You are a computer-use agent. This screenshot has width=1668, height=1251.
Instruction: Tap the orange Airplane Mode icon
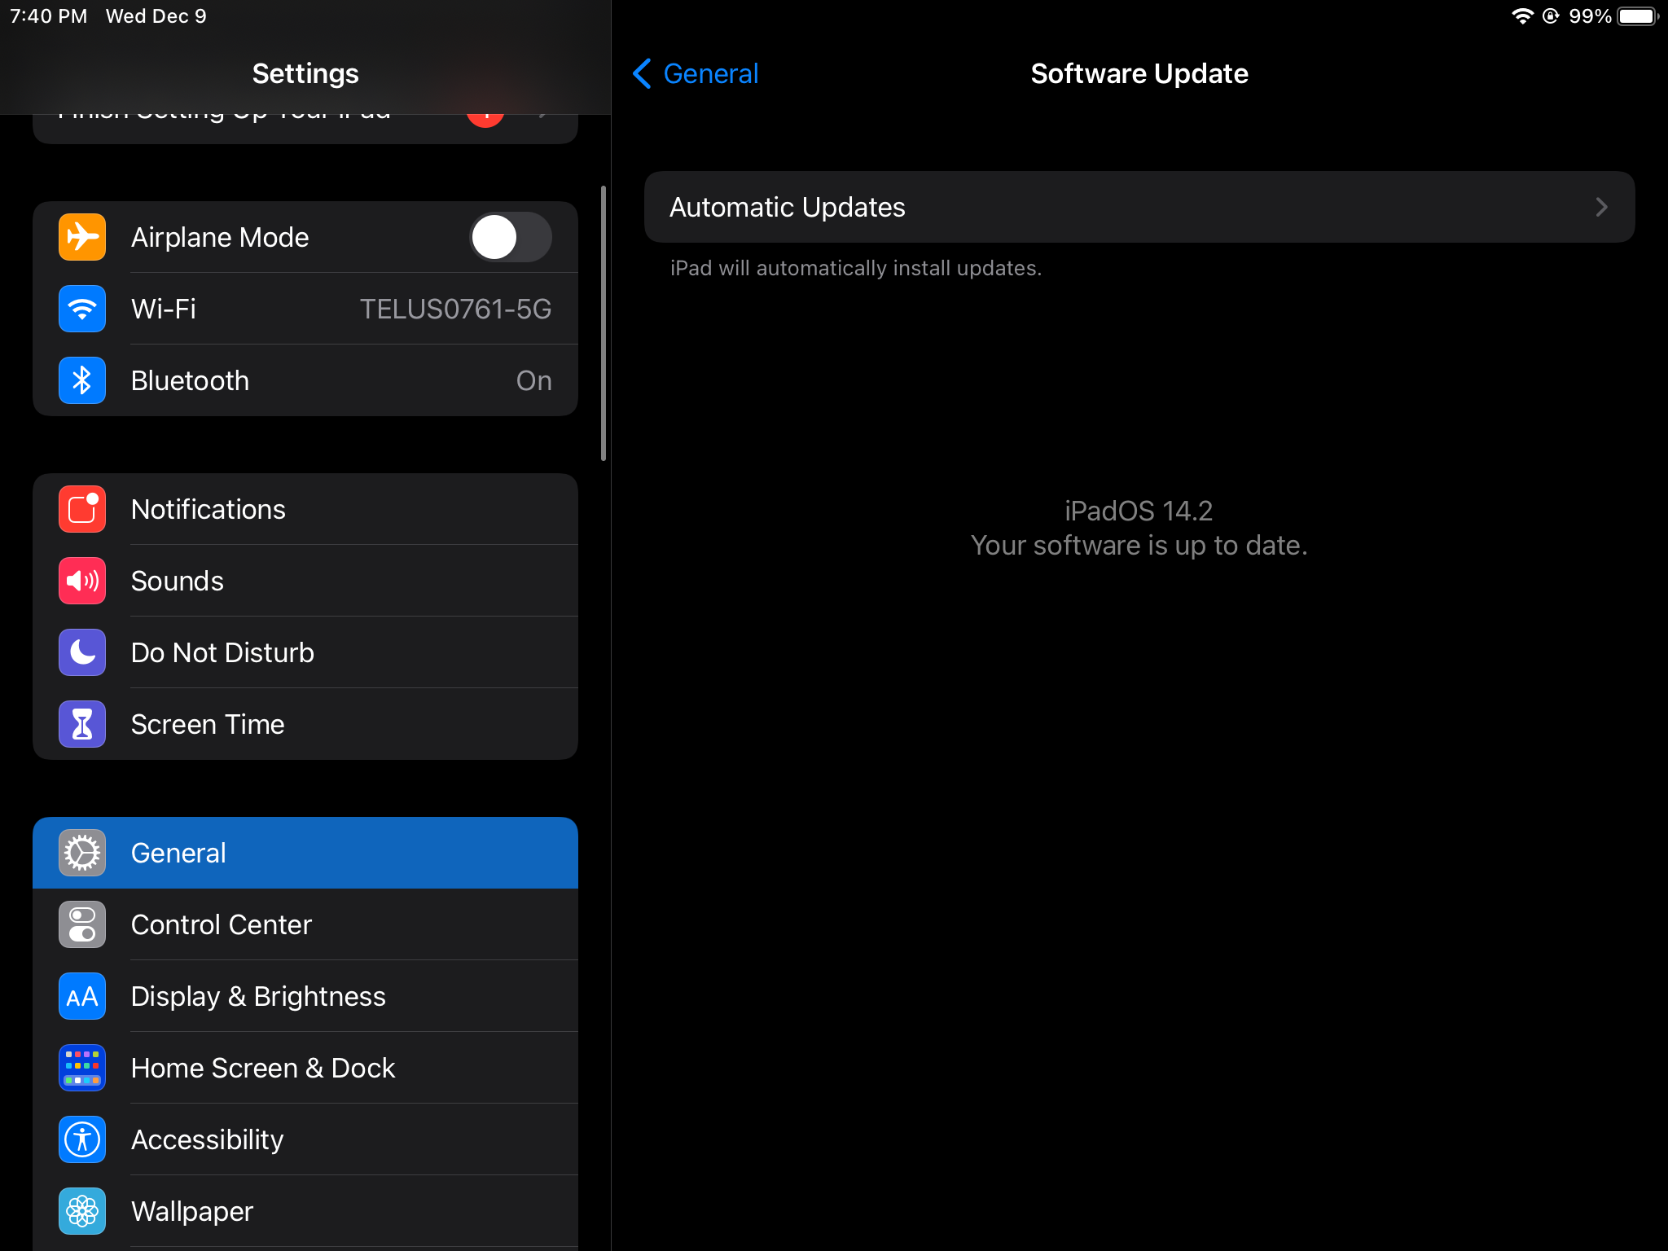[x=82, y=237]
